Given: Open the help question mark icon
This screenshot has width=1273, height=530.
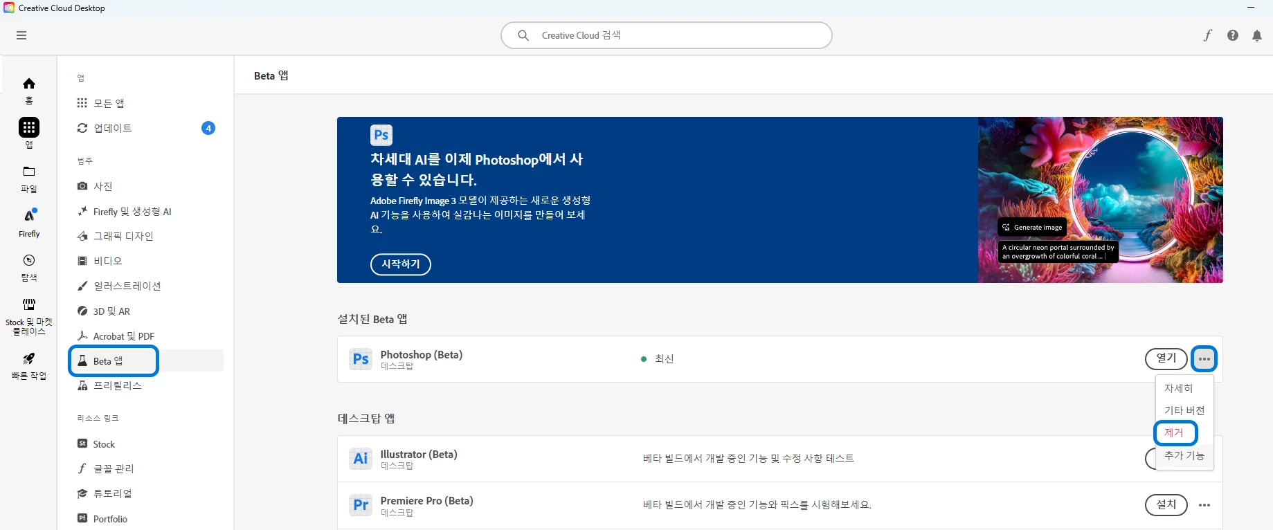Looking at the screenshot, I should pyautogui.click(x=1233, y=35).
